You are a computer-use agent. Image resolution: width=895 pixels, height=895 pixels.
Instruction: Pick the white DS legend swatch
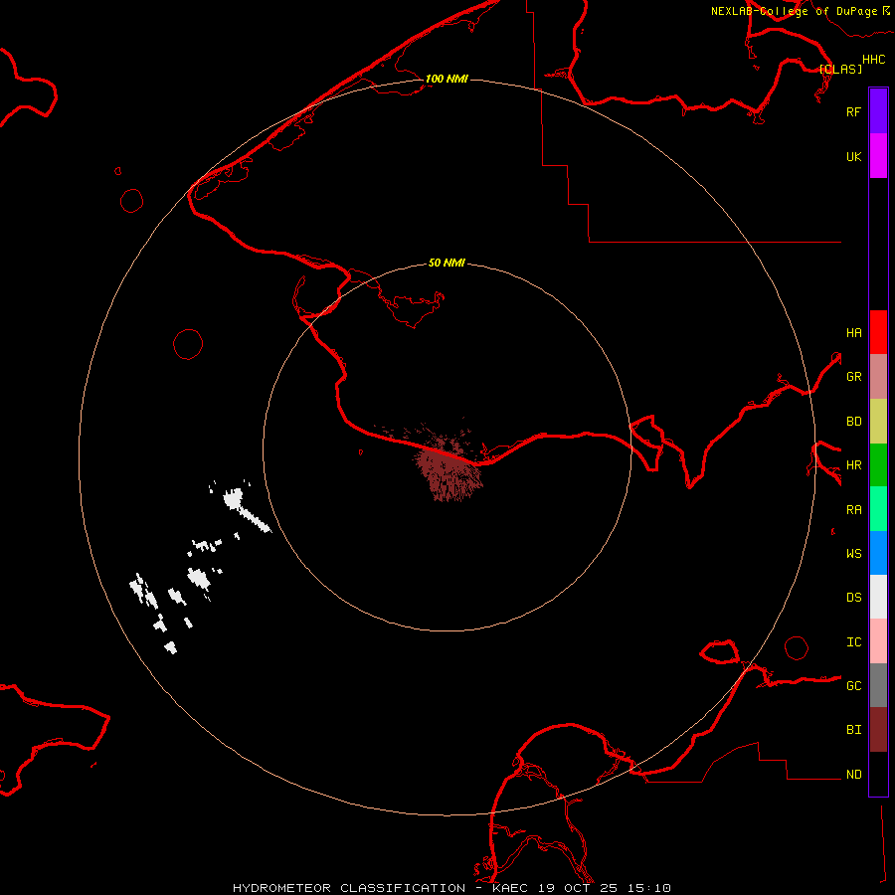(878, 597)
